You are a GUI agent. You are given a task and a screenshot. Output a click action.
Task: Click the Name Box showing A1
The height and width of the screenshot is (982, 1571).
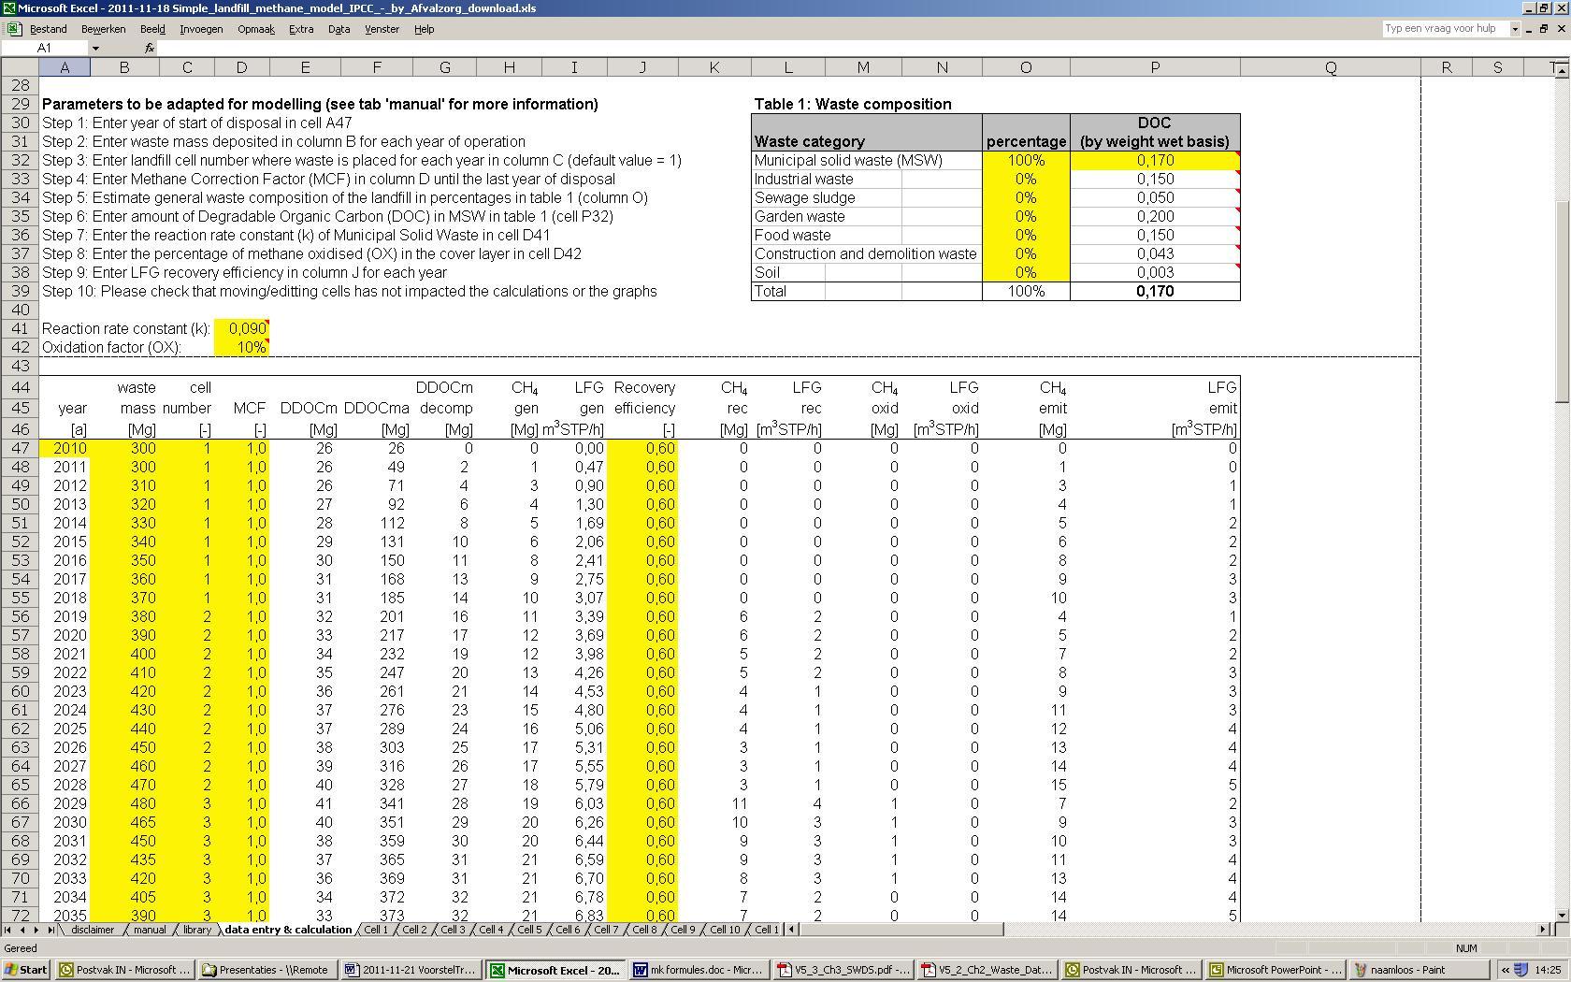click(x=45, y=48)
